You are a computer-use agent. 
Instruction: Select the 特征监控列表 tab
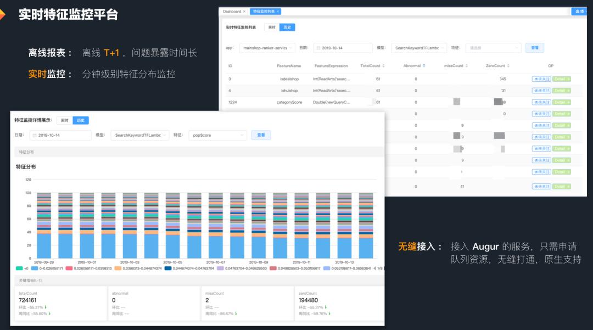click(x=265, y=11)
